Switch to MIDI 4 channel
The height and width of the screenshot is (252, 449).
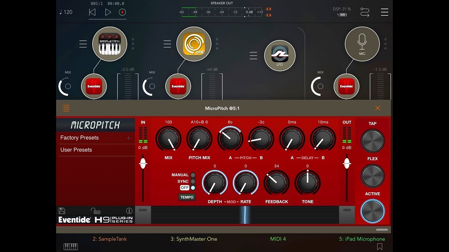click(x=278, y=239)
